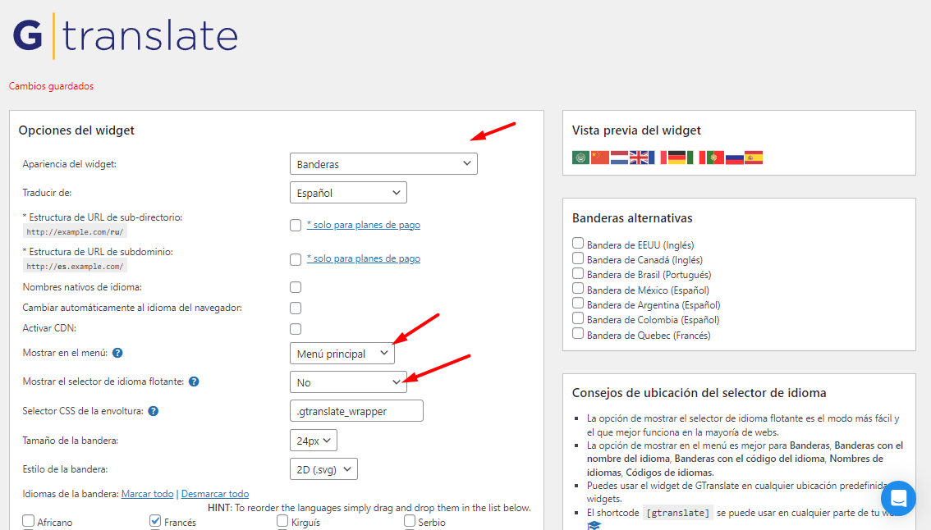
Task: Open paid plans link for subdomain structure
Action: coord(364,258)
